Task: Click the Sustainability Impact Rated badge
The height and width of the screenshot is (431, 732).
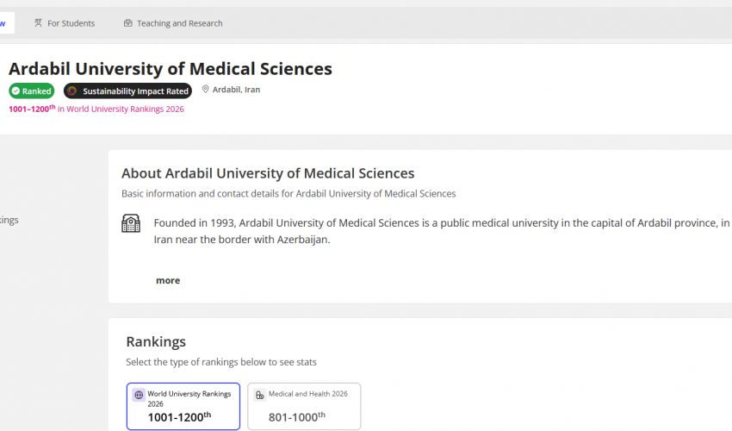Action: pyautogui.click(x=128, y=91)
